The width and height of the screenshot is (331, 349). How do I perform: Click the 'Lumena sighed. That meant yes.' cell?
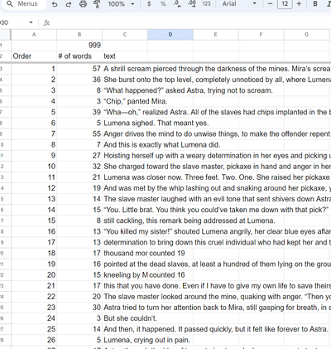tap(156, 123)
